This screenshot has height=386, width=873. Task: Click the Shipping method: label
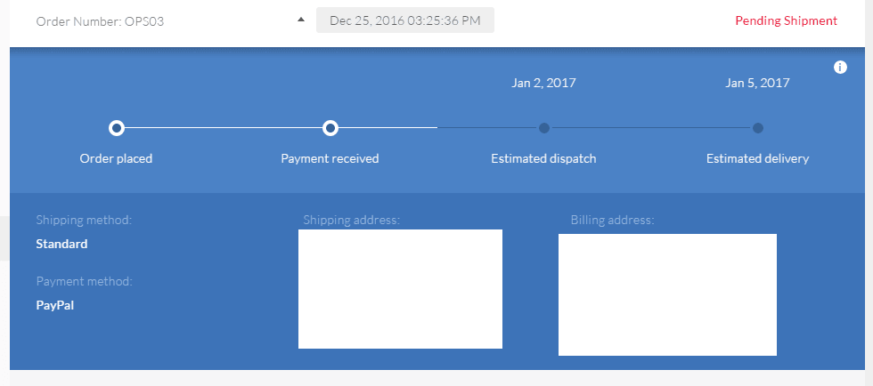(84, 220)
